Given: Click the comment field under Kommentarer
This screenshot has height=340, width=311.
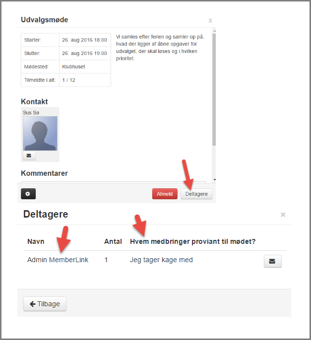Looking at the screenshot, I should 113,182.
